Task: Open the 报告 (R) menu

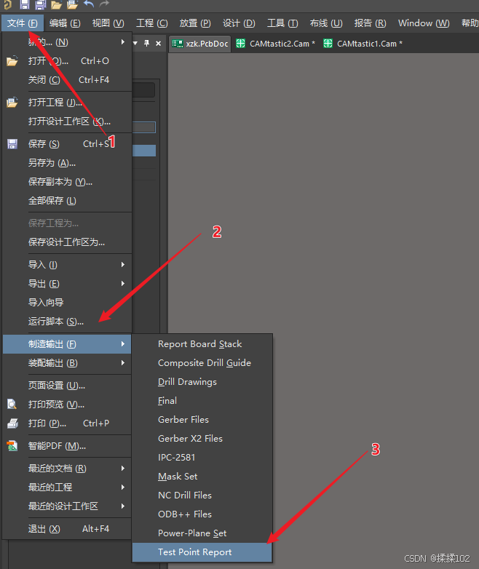Action: point(370,23)
